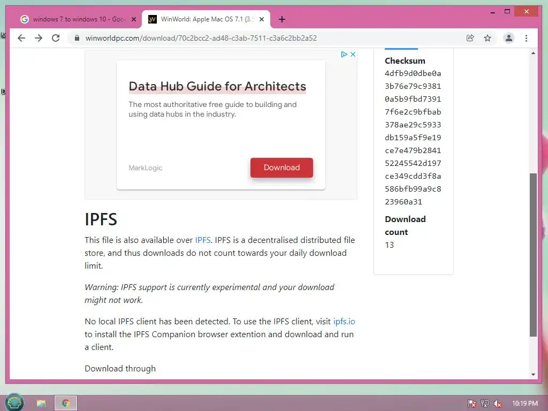Click the 'Download through' text
This screenshot has width=548, height=411.
120,369
